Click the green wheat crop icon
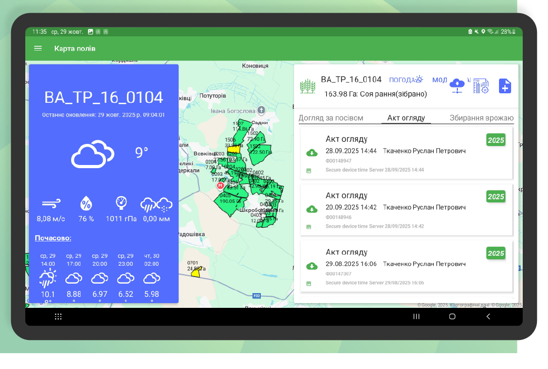Viewport: 548px width, 369px height. click(307, 86)
